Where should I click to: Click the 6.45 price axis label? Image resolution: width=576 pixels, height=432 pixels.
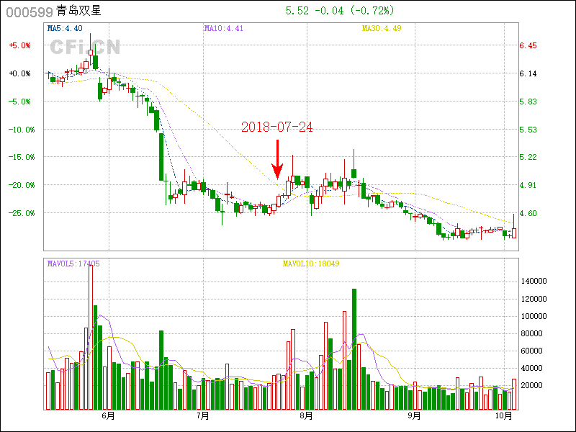(x=528, y=45)
